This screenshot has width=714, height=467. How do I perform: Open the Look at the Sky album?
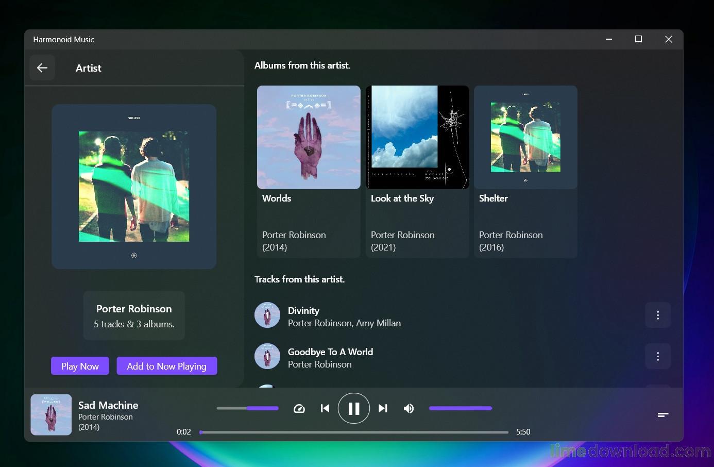click(x=417, y=138)
